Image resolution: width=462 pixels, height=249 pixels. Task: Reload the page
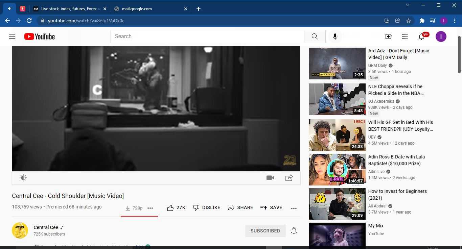point(29,21)
